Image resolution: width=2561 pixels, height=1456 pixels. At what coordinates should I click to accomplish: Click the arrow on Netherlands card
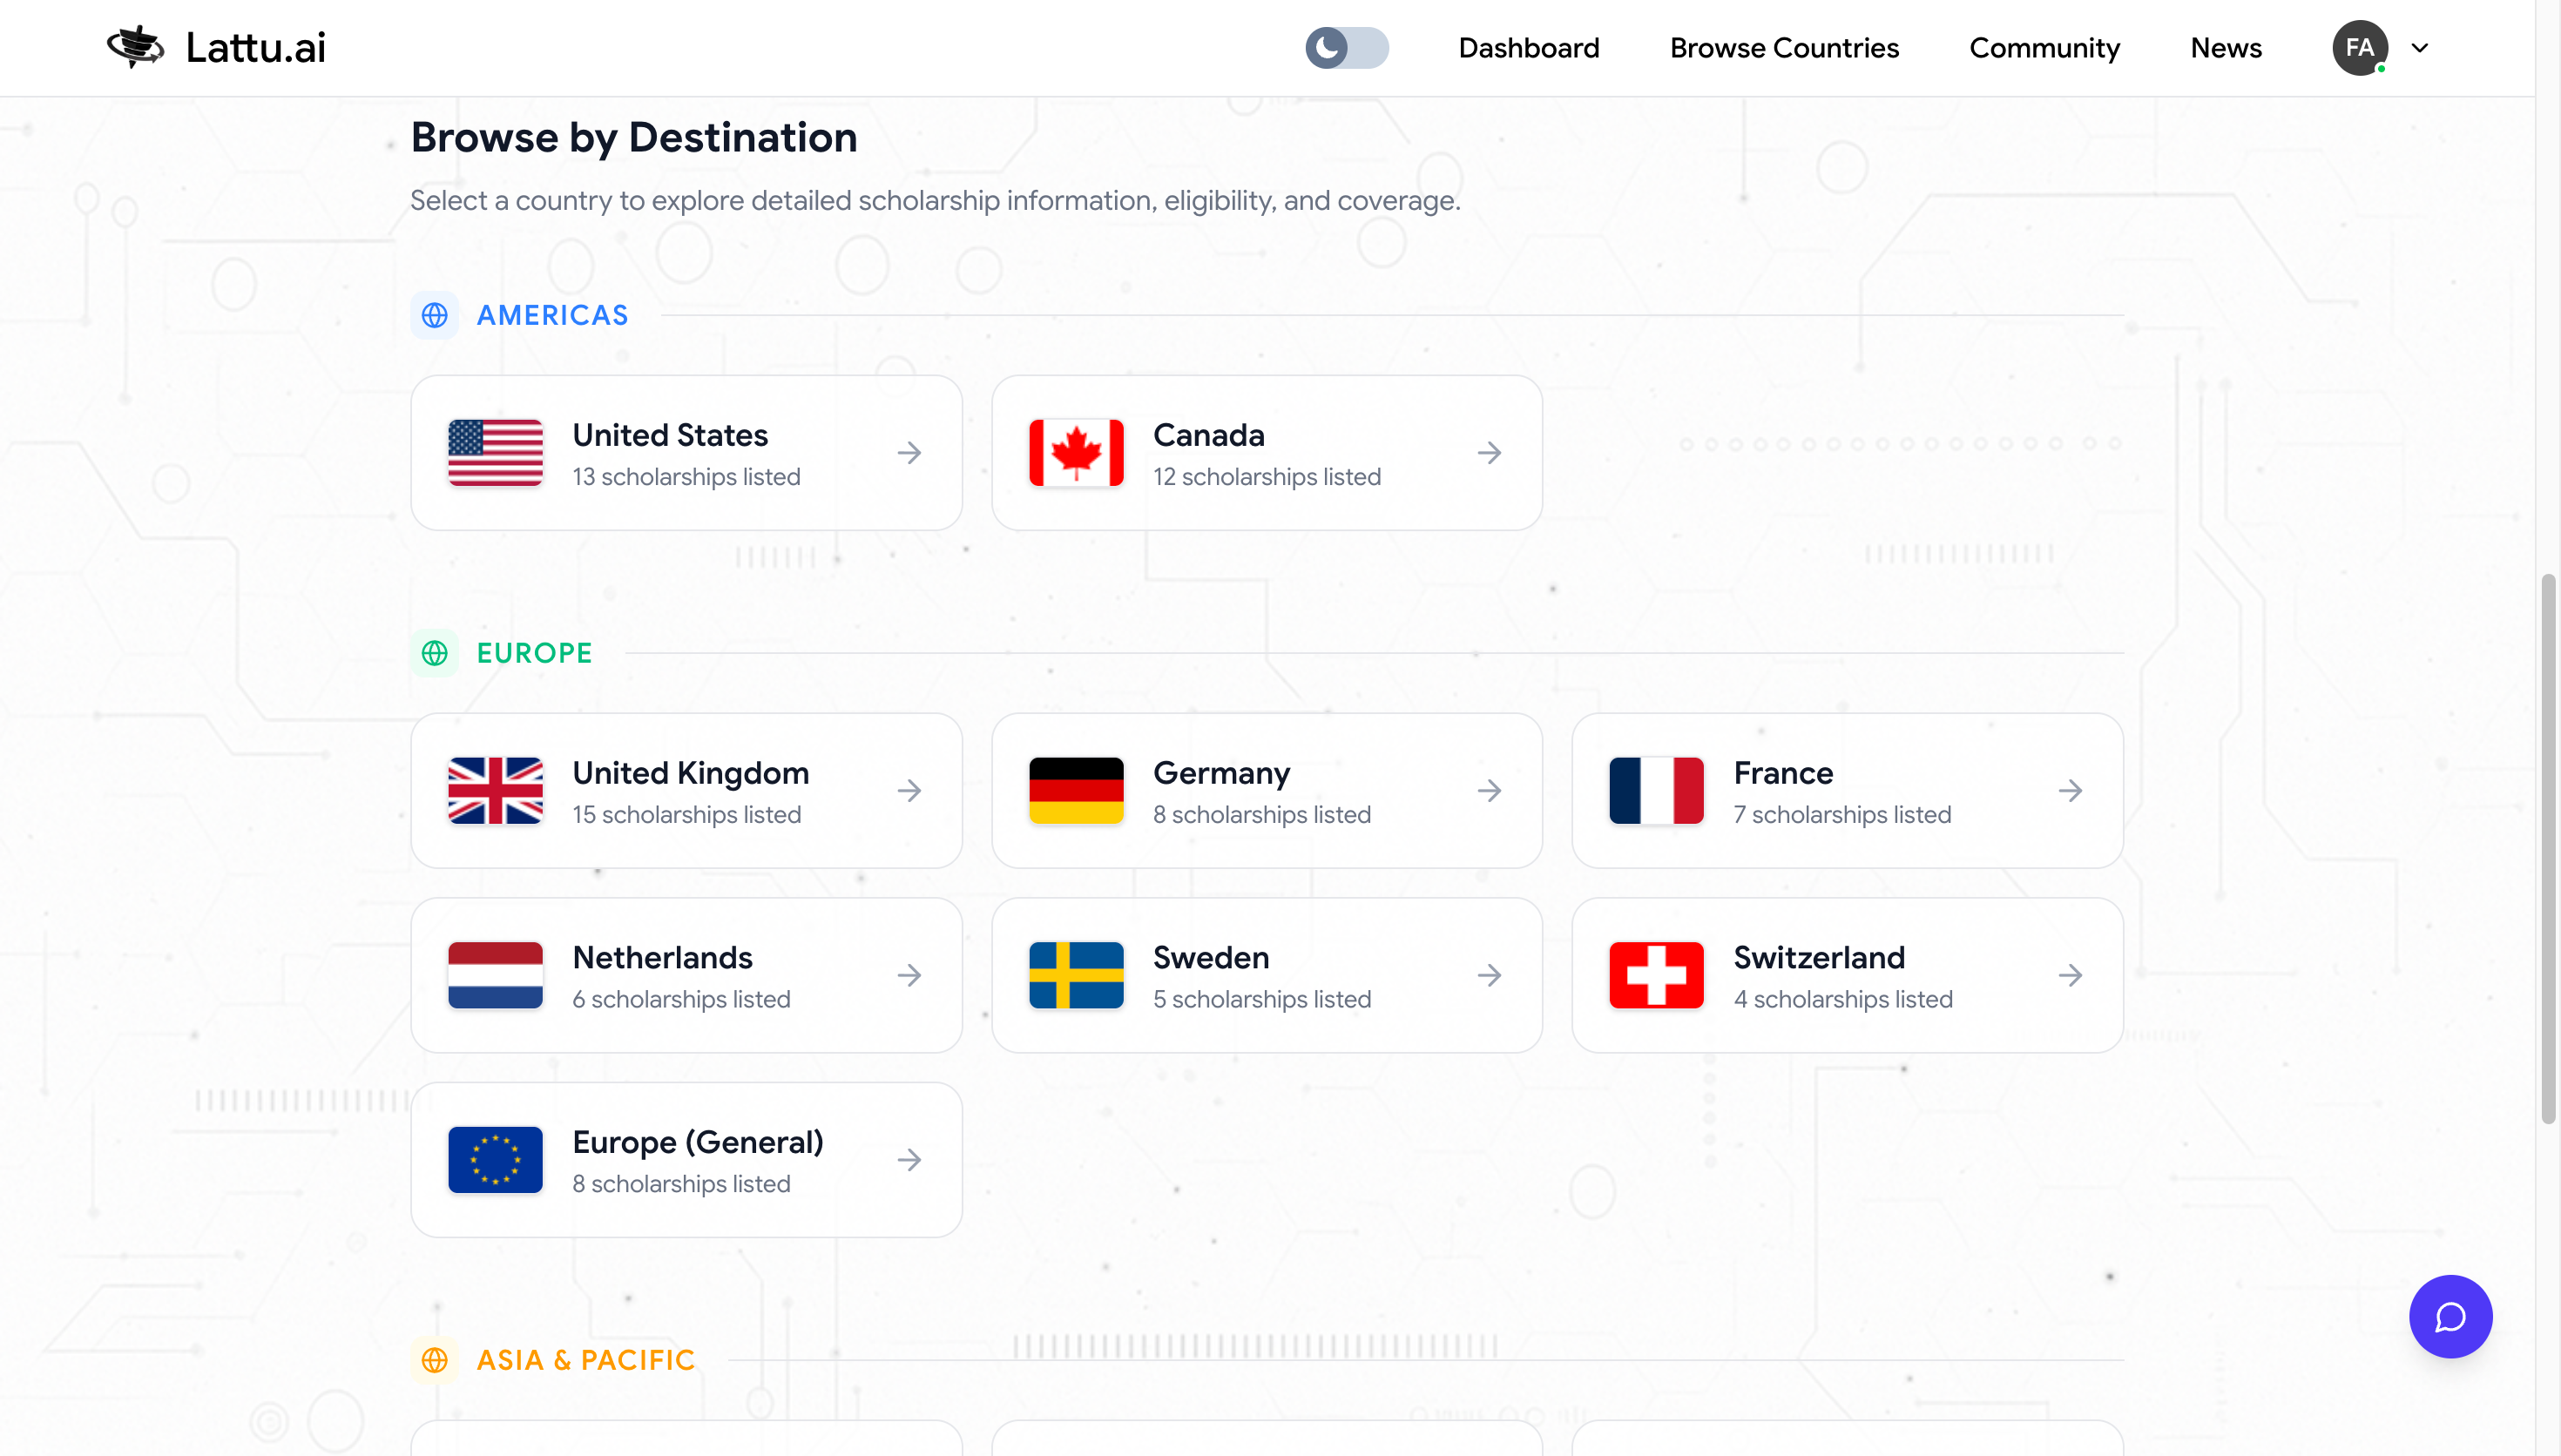pyautogui.click(x=909, y=975)
